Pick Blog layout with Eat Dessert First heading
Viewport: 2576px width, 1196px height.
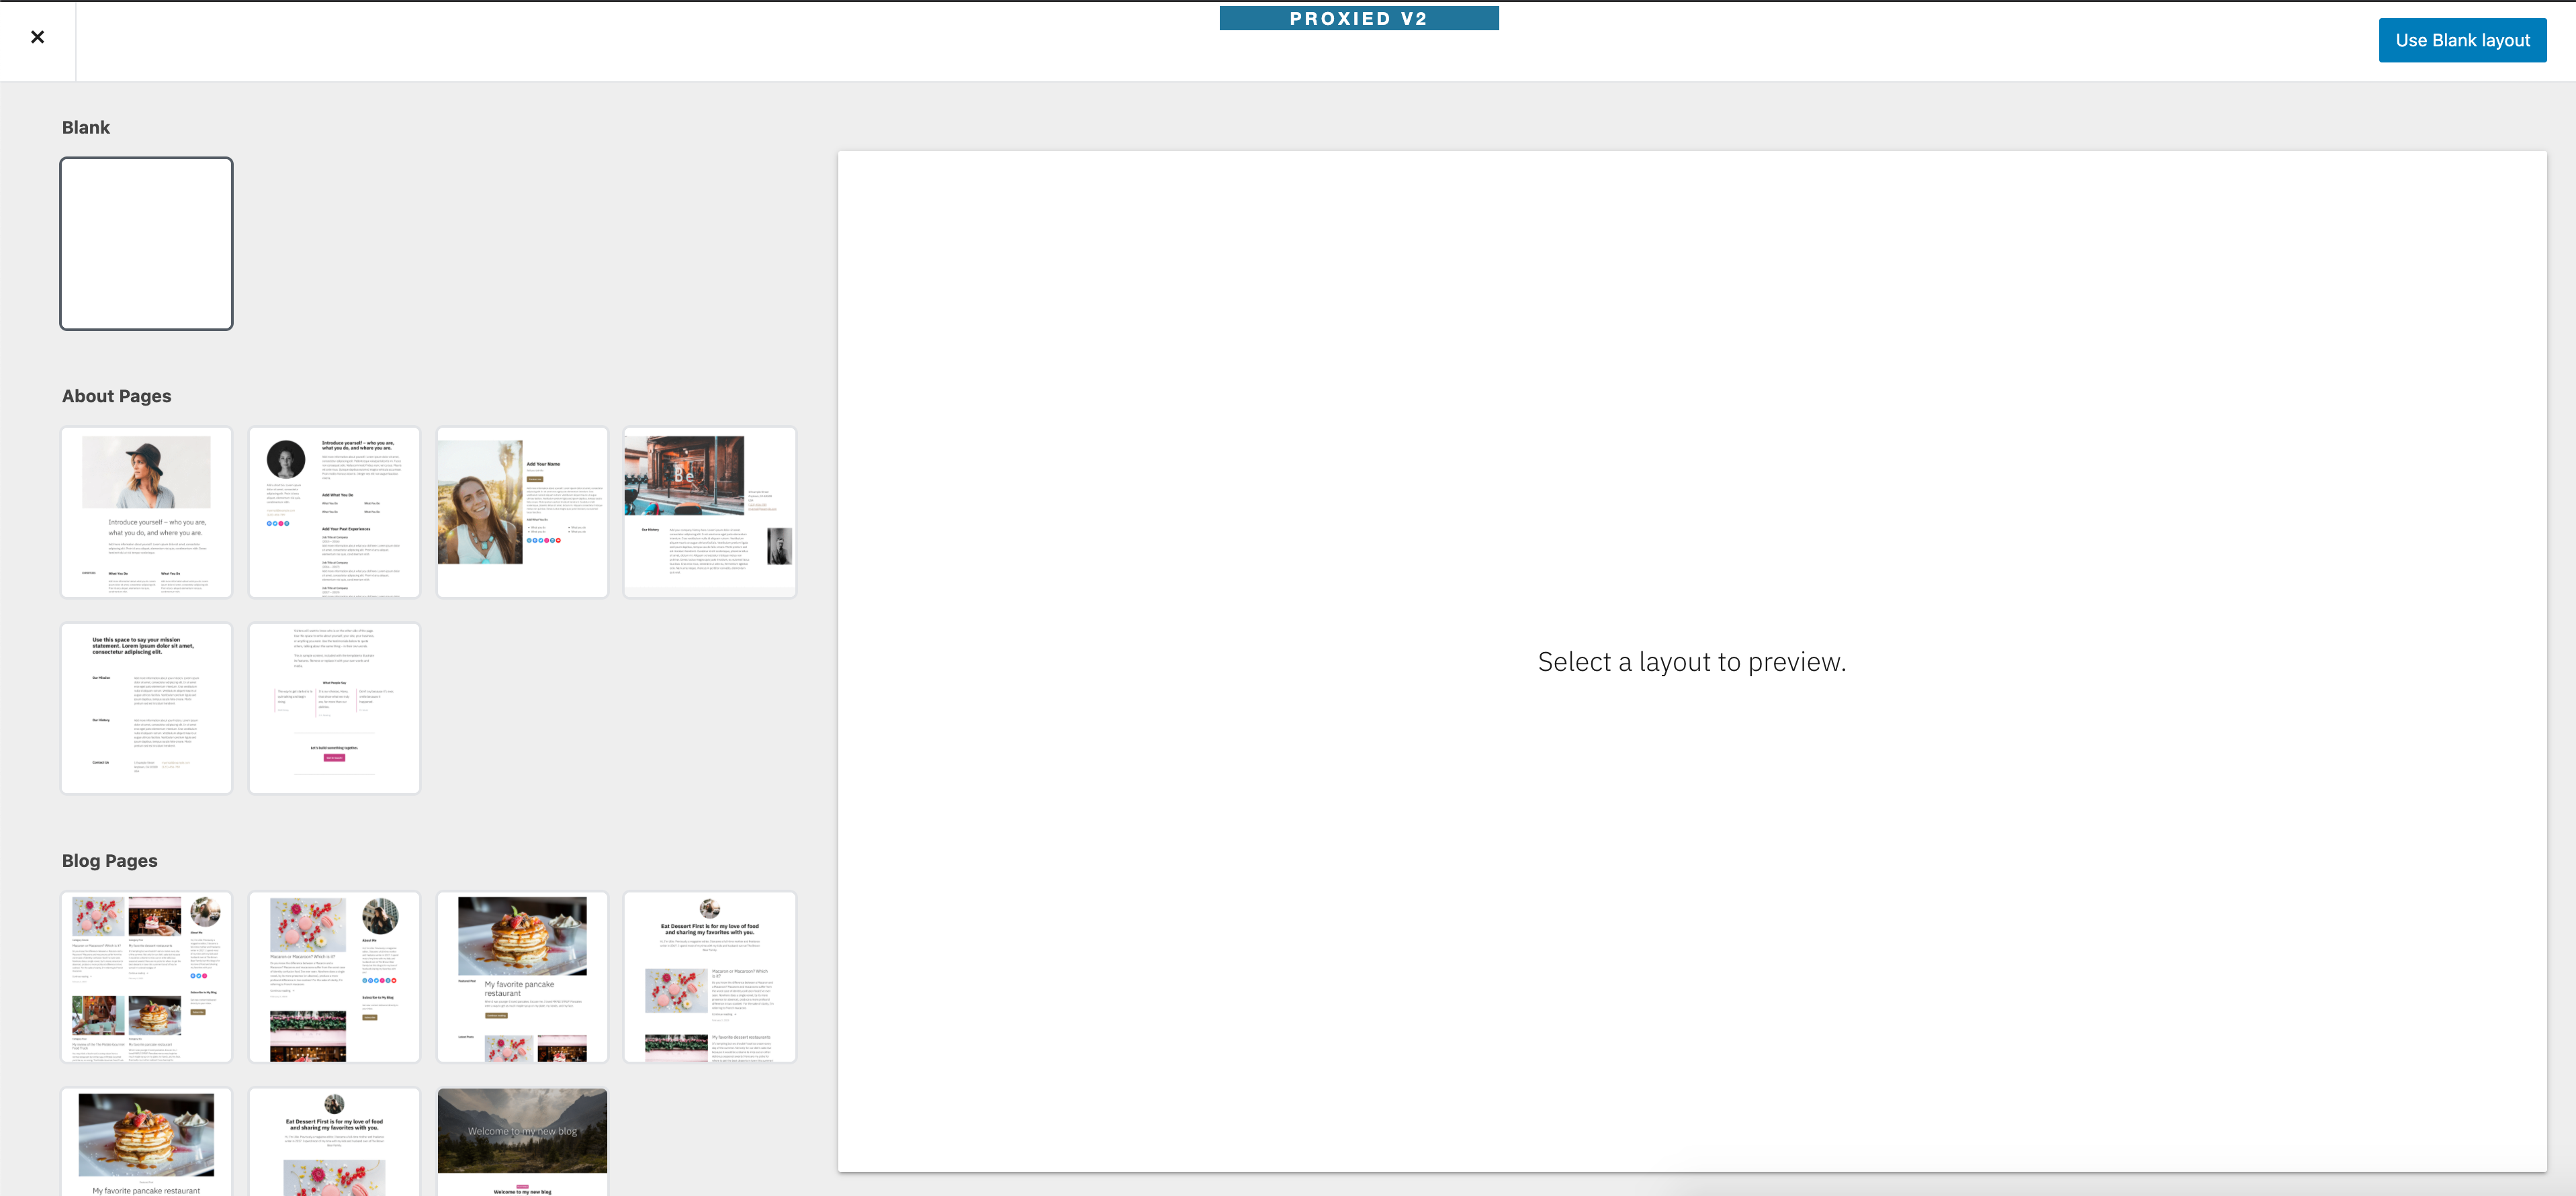pos(709,976)
